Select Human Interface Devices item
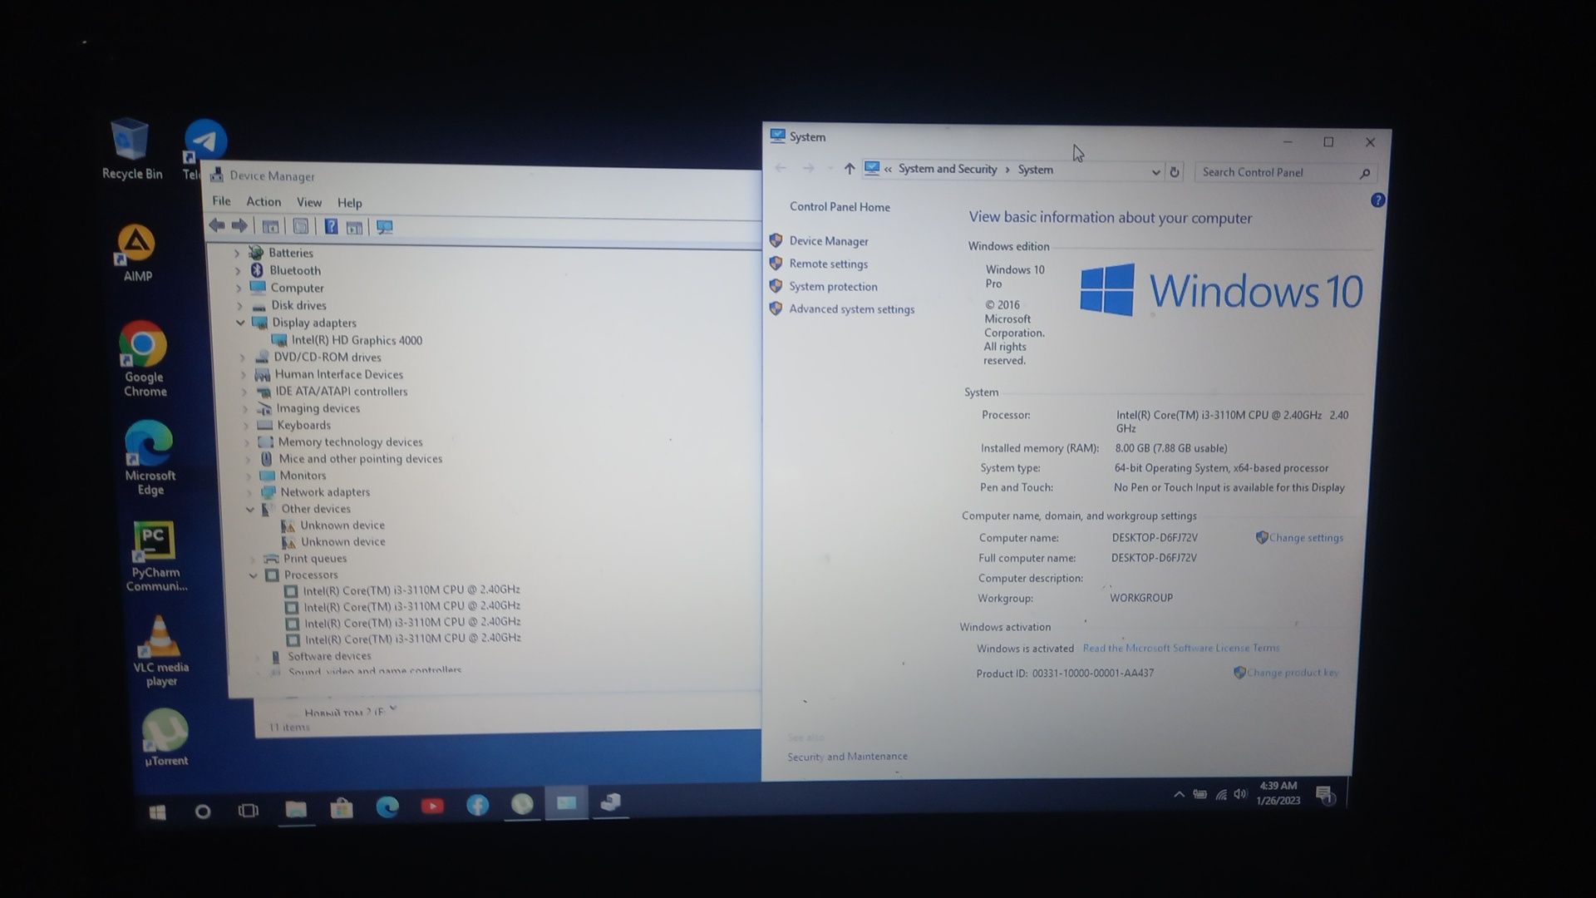Screen dimensions: 1596x898 (x=338, y=374)
